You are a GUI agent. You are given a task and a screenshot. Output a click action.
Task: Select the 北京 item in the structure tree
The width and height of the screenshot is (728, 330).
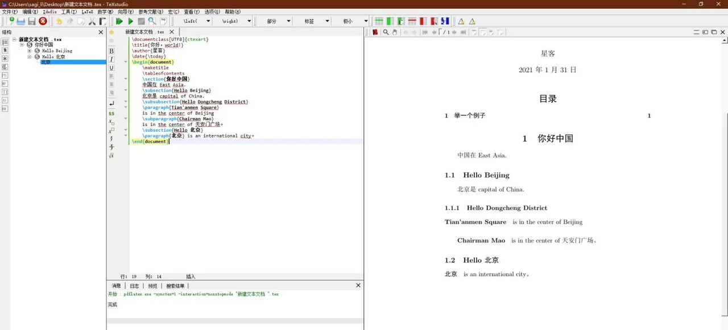pyautogui.click(x=45, y=62)
